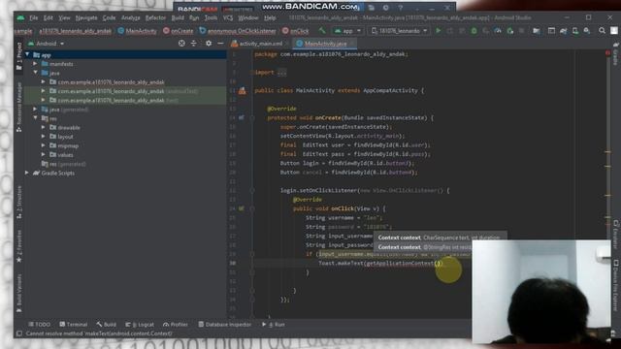Click the class gutter icon beside MainActivity

[x=242, y=90]
